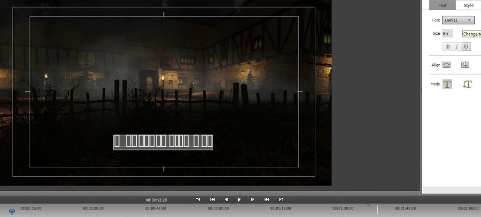Viewport: 481px width, 217px height.
Task: Go to previous edit point
Action: click(x=198, y=200)
